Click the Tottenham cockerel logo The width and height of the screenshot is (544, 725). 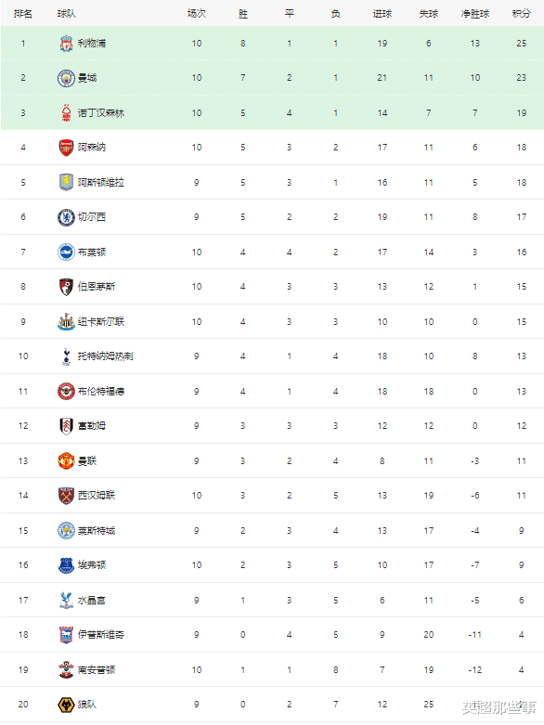tap(66, 356)
